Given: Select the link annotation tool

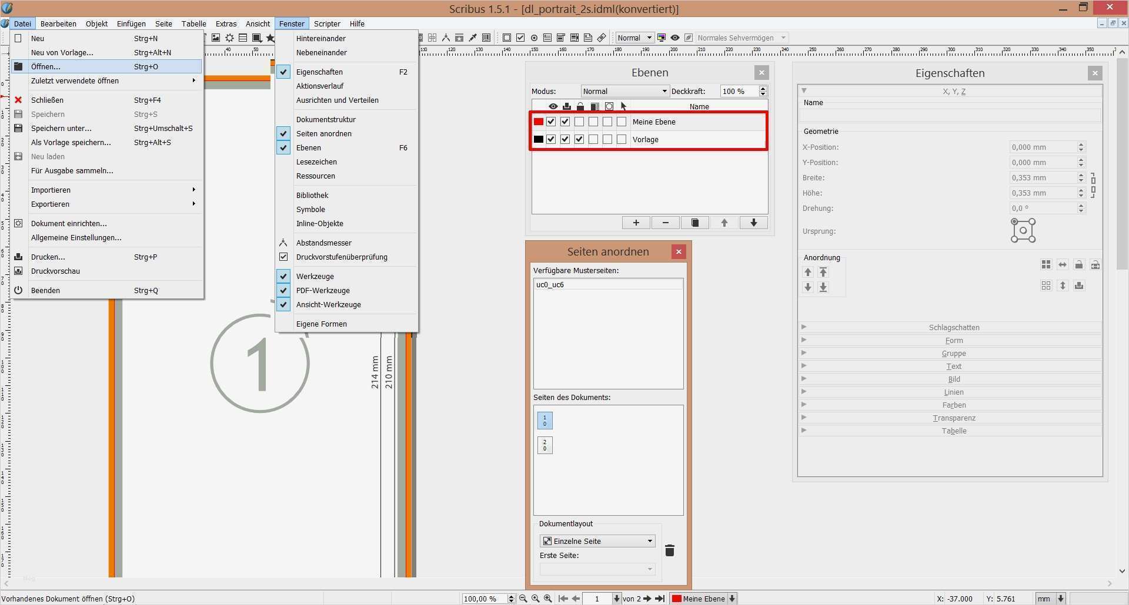Looking at the screenshot, I should point(602,38).
